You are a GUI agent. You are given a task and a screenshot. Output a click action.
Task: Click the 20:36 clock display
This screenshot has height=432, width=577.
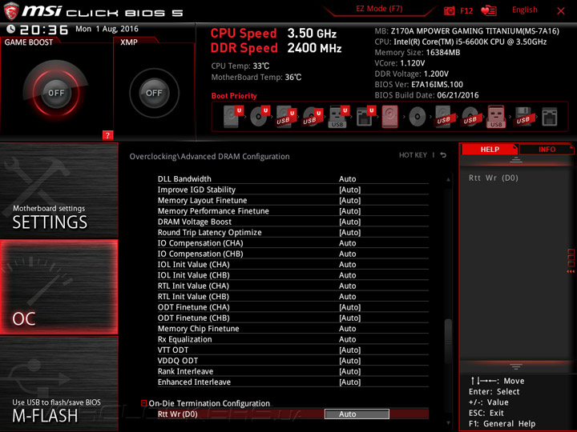(44, 30)
